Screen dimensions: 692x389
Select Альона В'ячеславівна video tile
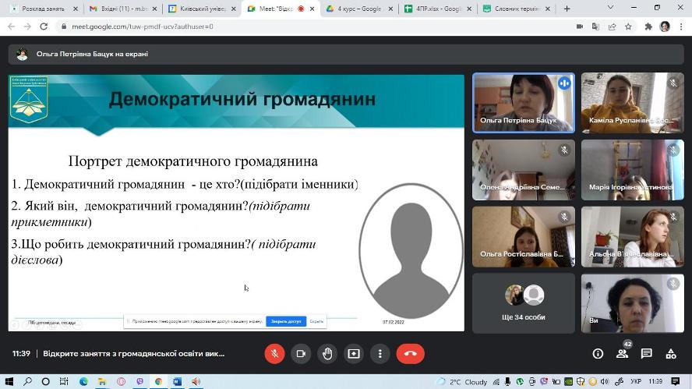point(633,237)
